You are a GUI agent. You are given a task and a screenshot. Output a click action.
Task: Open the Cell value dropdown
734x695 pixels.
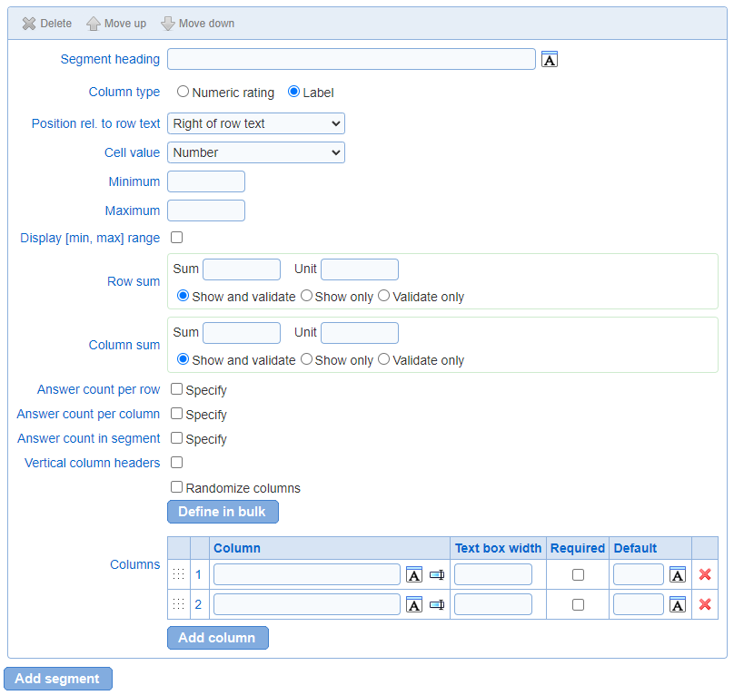(256, 152)
